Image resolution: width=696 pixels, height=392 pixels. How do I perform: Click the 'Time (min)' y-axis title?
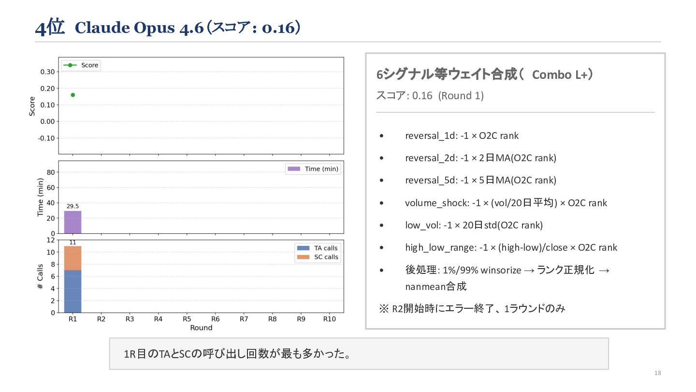[x=40, y=197]
